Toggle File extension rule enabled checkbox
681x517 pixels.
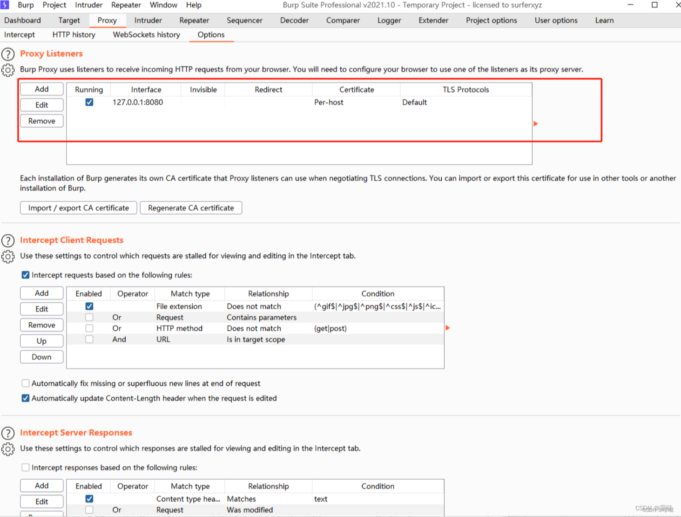(x=89, y=306)
